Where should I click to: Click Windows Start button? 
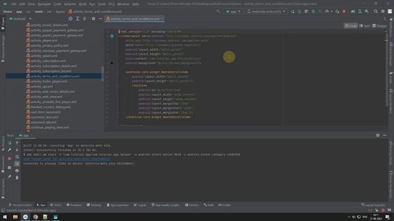click(5, 217)
